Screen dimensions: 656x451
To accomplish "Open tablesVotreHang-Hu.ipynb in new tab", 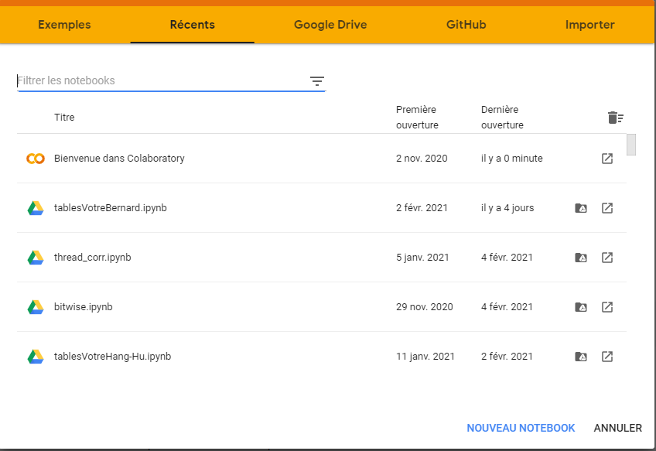I will coord(607,357).
